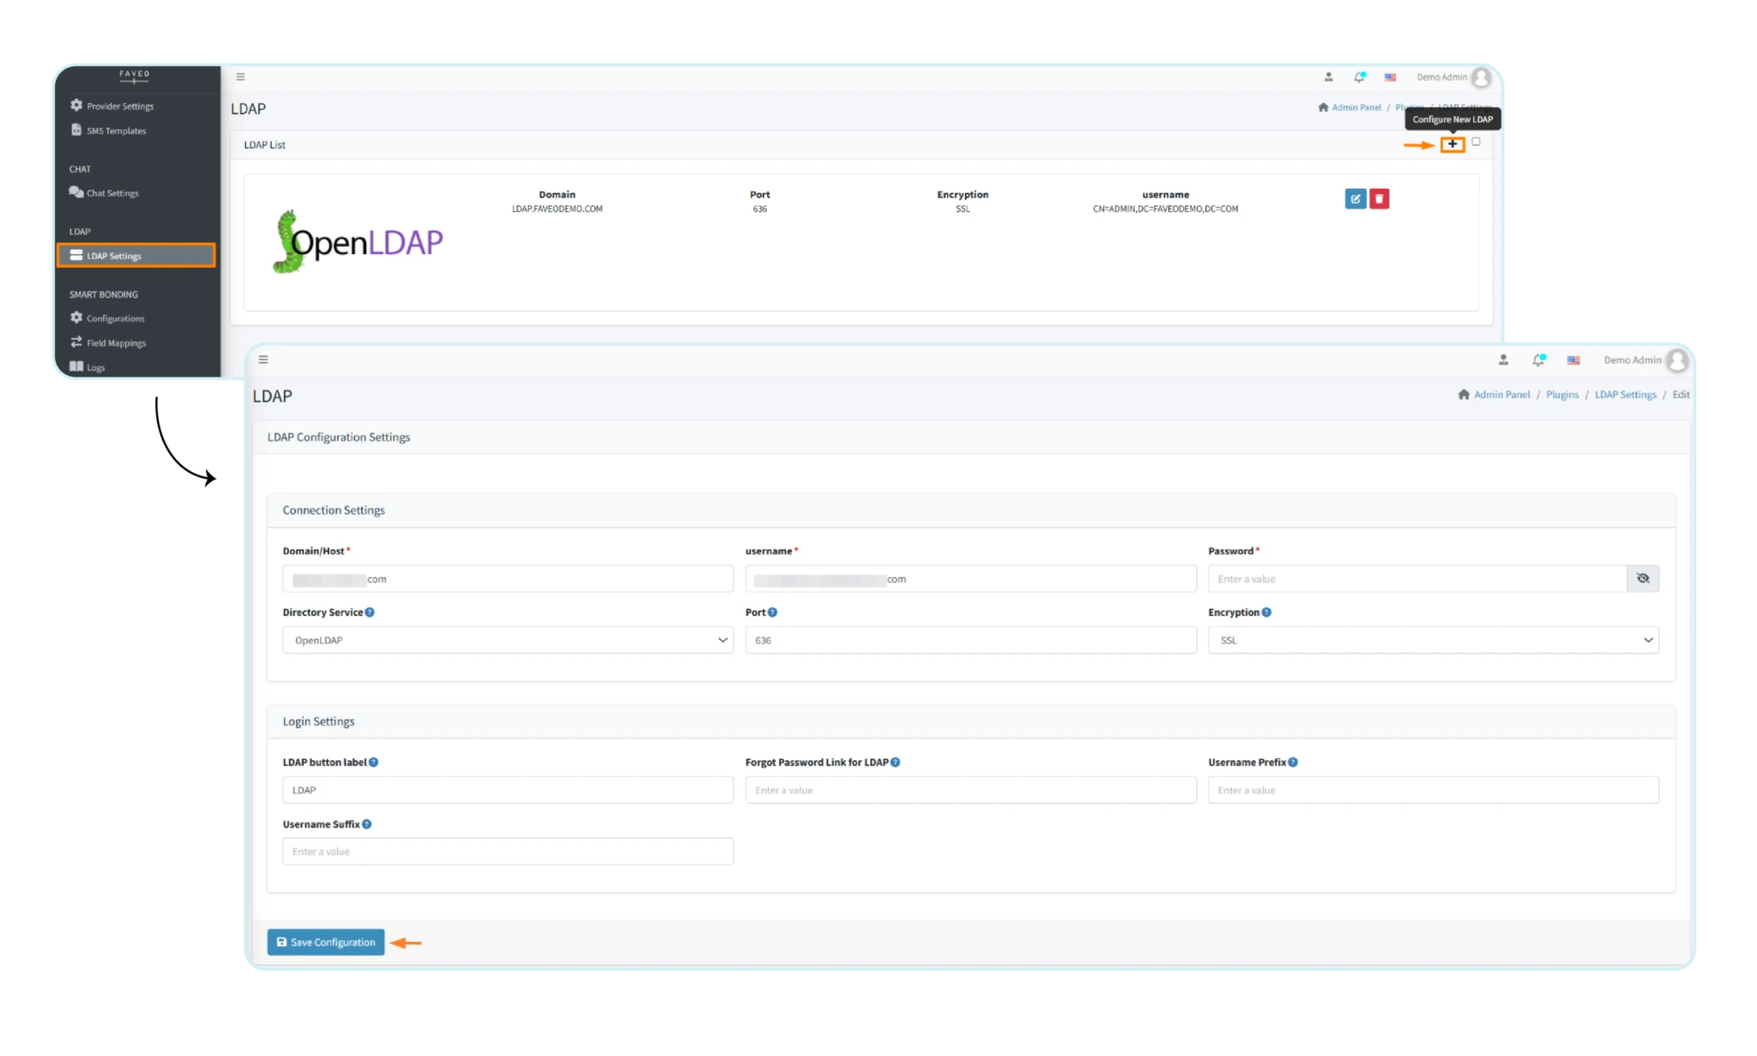Click the Password input field
1757x1056 pixels.
[1417, 579]
